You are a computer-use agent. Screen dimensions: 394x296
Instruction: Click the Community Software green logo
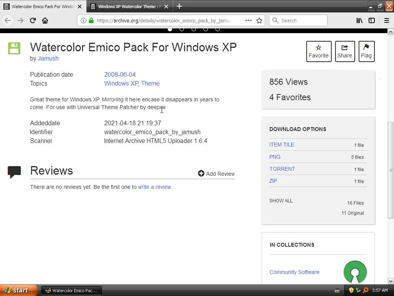pyautogui.click(x=355, y=272)
